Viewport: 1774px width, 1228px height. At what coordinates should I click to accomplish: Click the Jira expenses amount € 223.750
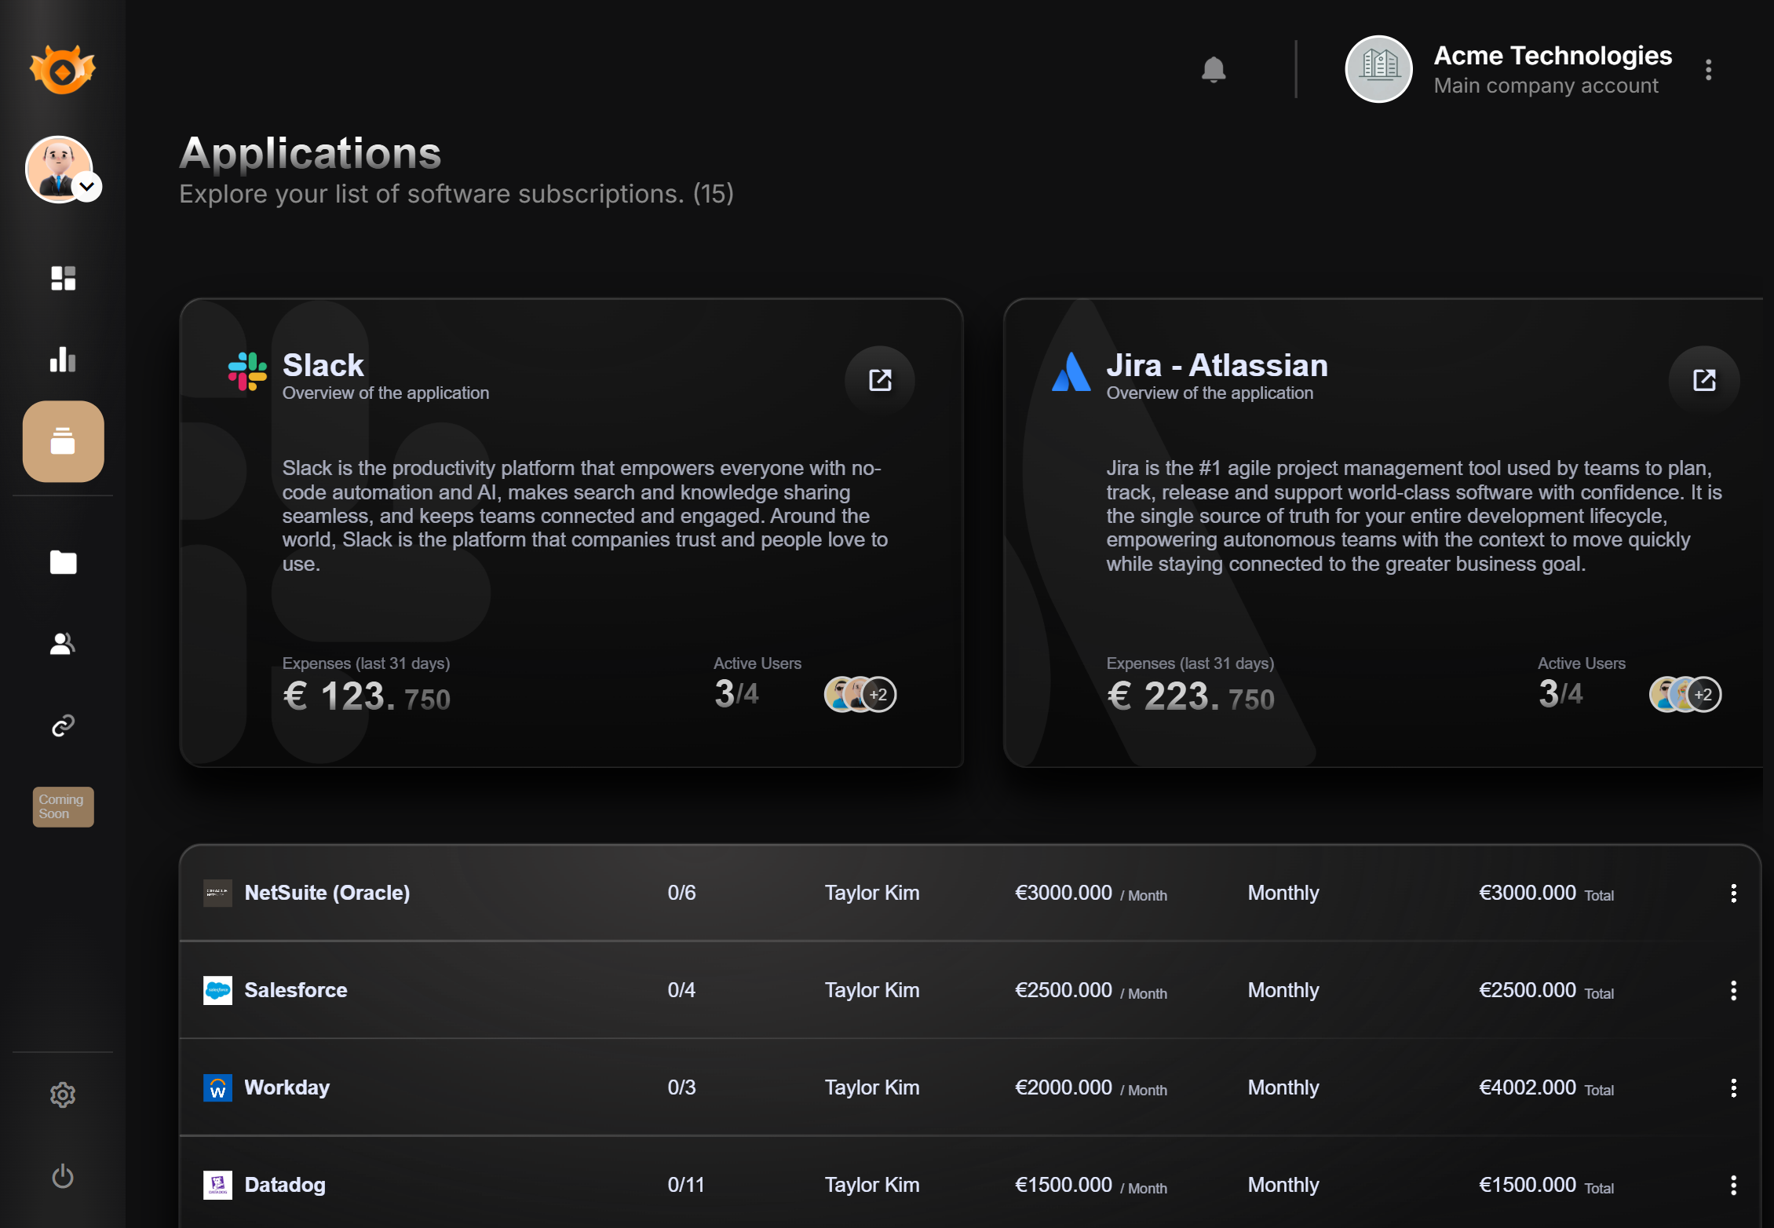(1191, 696)
